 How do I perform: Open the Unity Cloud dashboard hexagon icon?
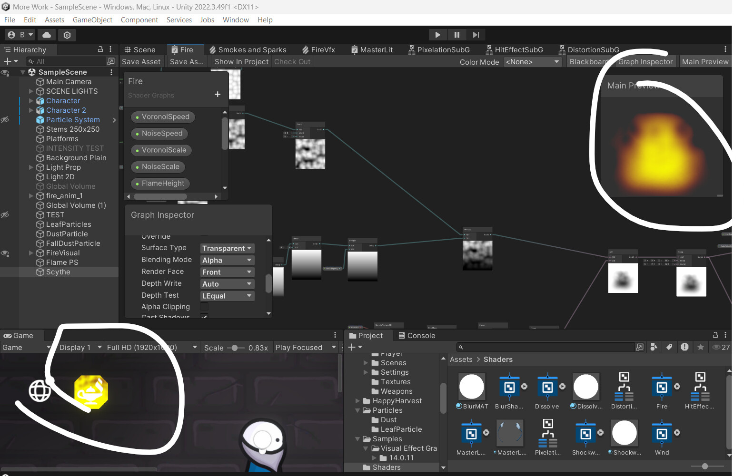[67, 35]
